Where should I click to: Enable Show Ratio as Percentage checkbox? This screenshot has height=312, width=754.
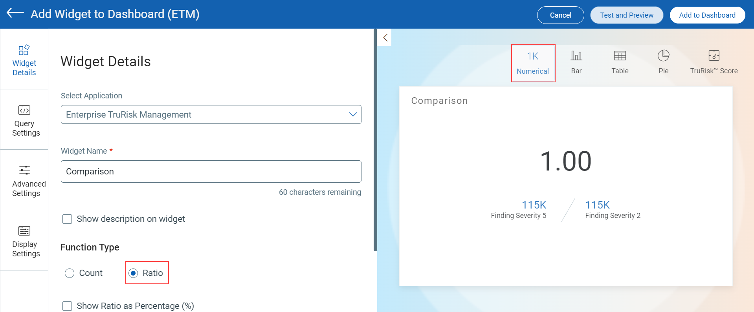tap(67, 306)
